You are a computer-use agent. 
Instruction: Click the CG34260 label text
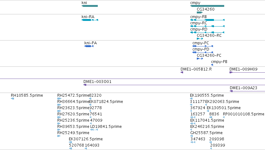click(206, 9)
